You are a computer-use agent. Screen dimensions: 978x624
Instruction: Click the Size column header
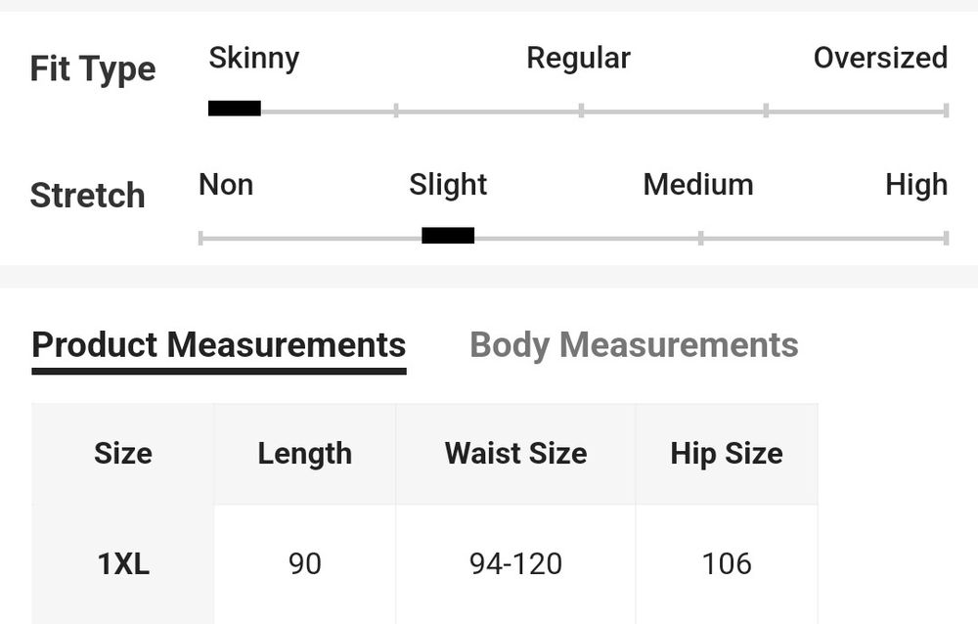point(123,454)
